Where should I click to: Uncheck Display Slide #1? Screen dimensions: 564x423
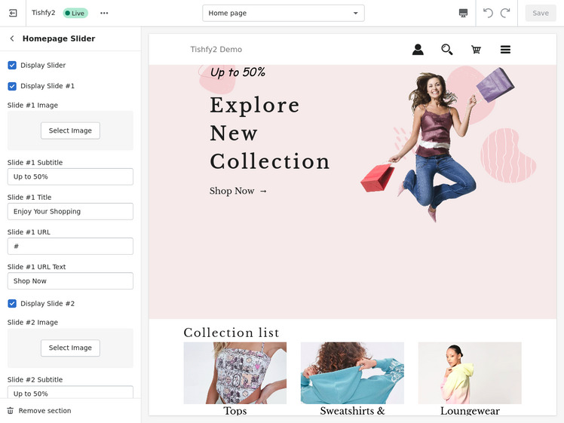point(12,86)
